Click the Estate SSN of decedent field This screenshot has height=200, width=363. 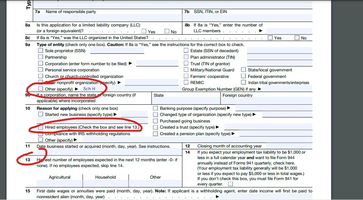[280, 50]
